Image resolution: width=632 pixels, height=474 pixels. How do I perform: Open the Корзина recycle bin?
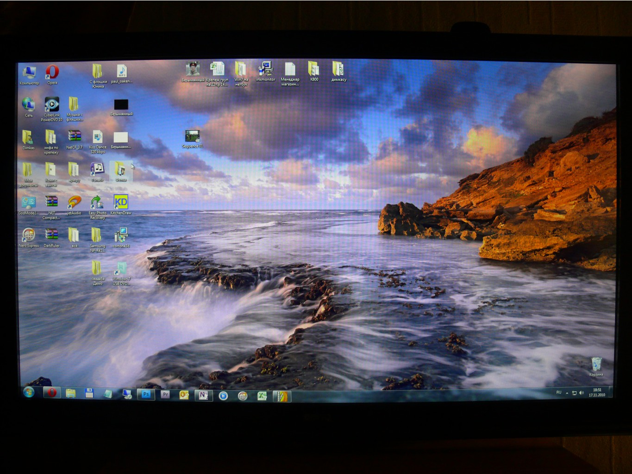pyautogui.click(x=596, y=367)
